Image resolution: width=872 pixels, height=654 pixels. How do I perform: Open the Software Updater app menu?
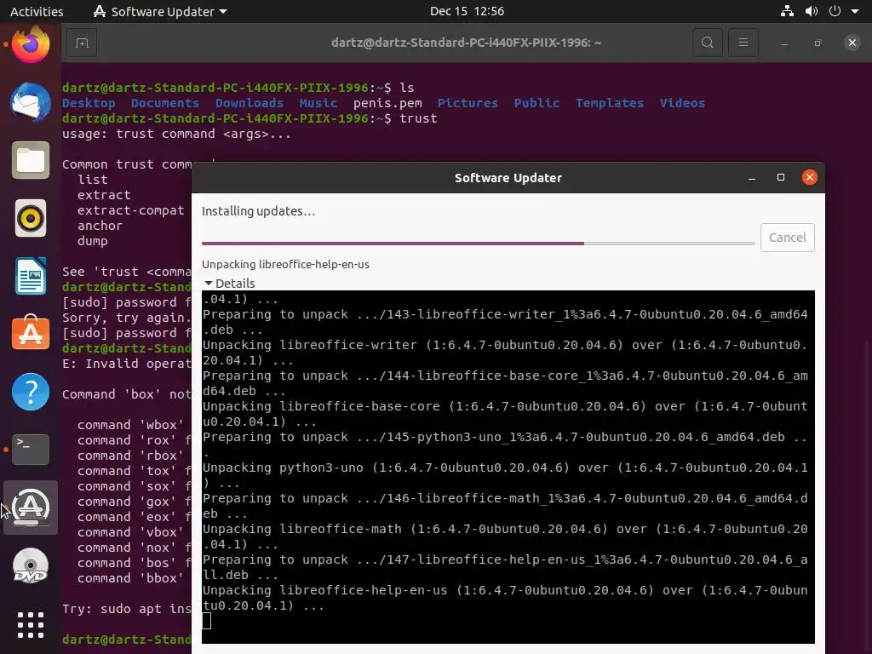160,11
